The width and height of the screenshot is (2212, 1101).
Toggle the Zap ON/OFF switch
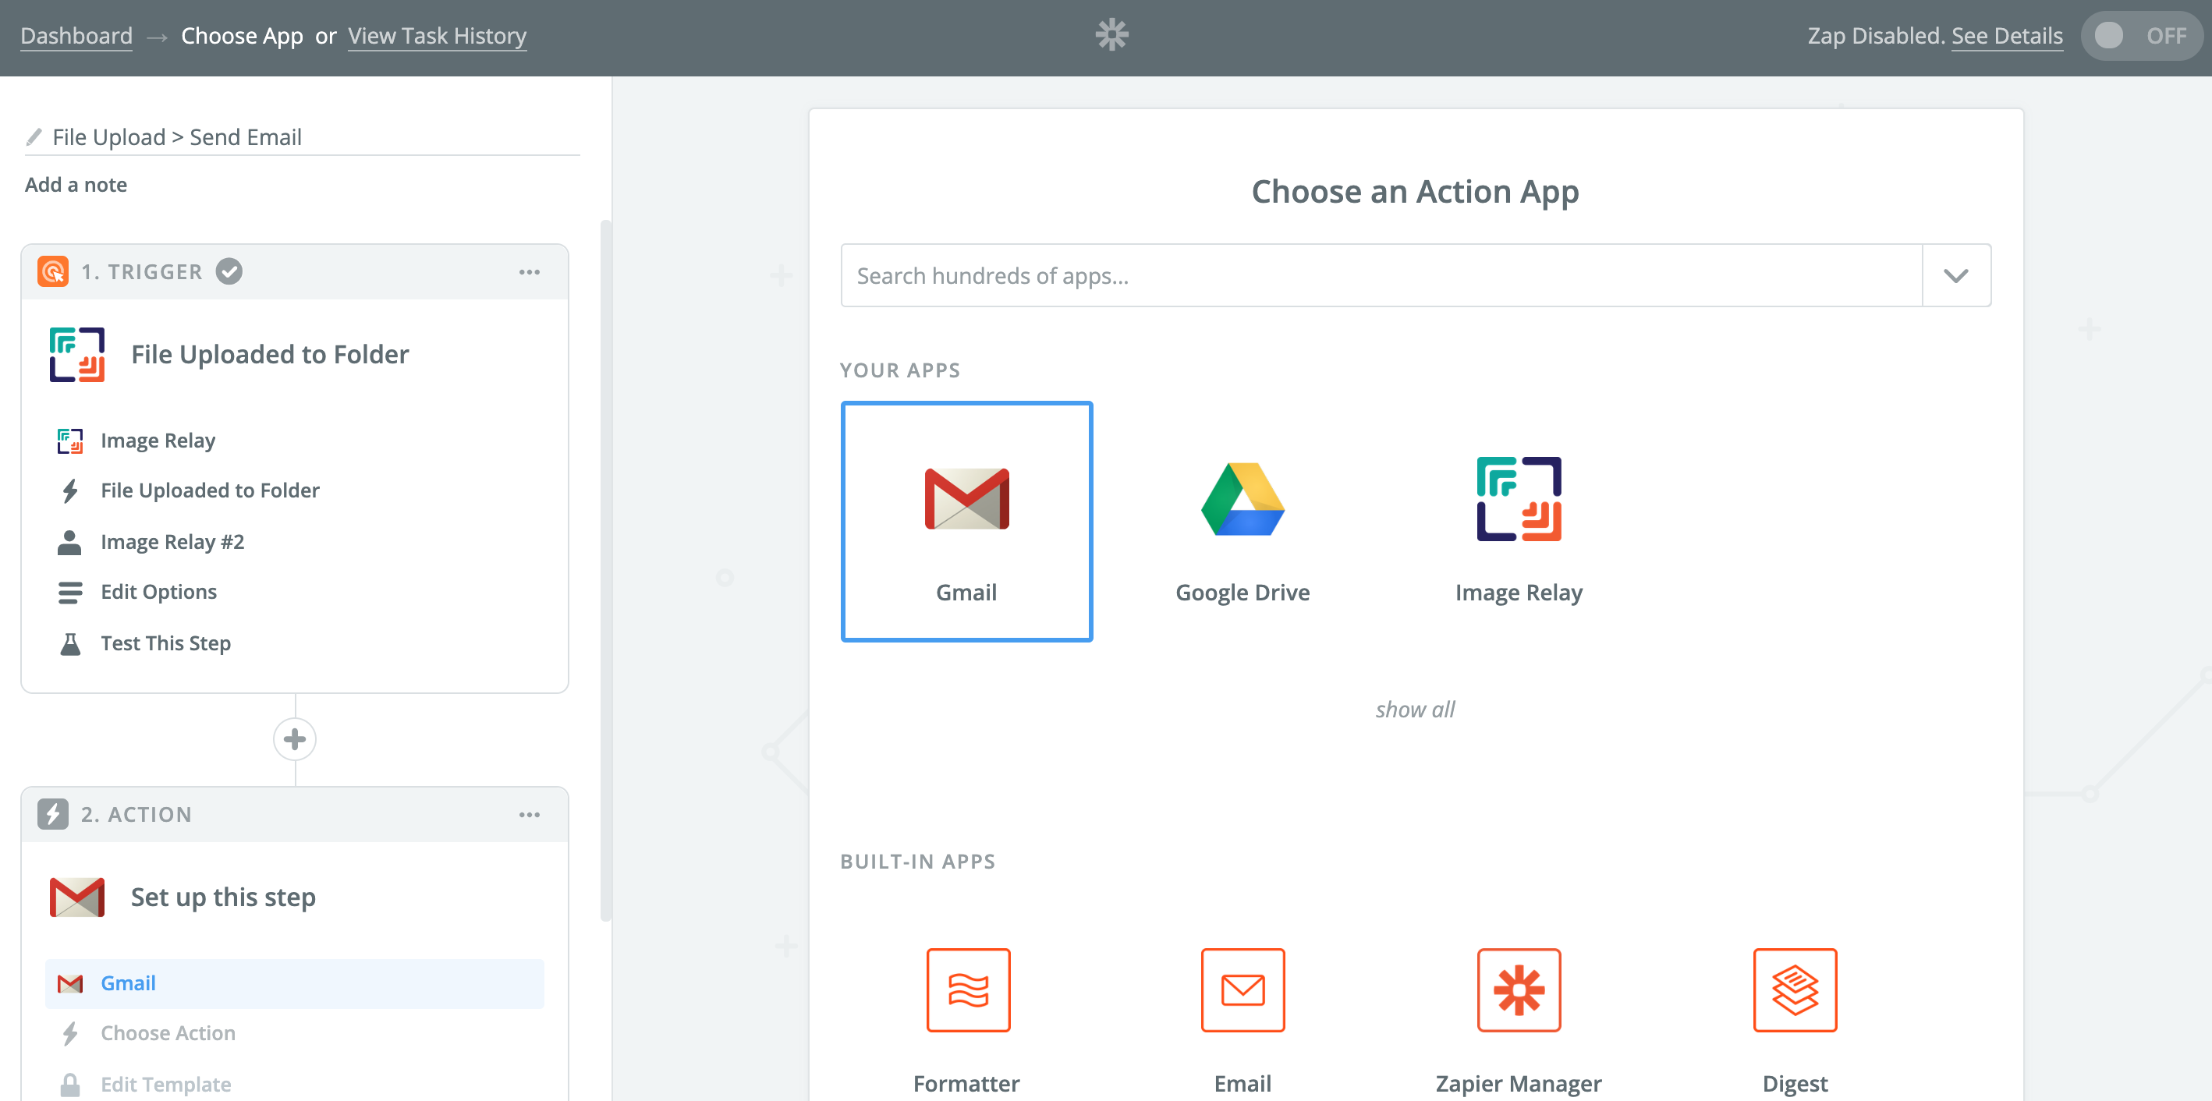pyautogui.click(x=2142, y=35)
